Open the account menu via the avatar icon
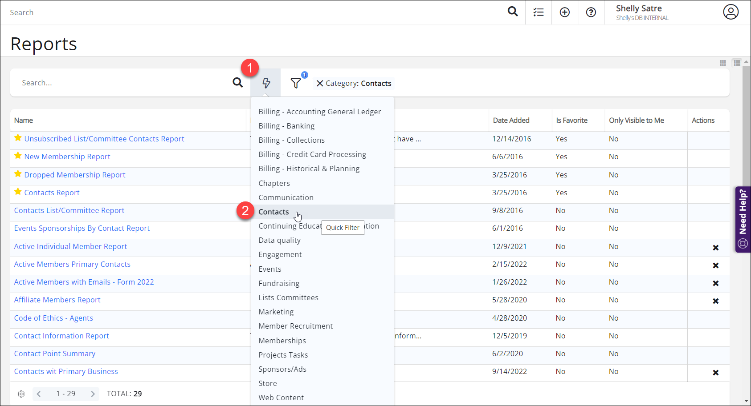This screenshot has width=751, height=406. point(731,12)
